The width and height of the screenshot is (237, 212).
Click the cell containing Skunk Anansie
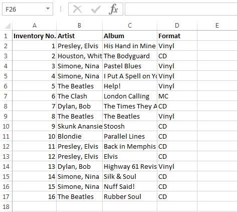(80, 126)
